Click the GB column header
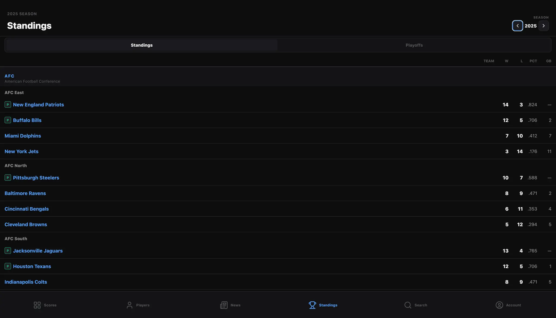Image resolution: width=556 pixels, height=318 pixels. 549,61
